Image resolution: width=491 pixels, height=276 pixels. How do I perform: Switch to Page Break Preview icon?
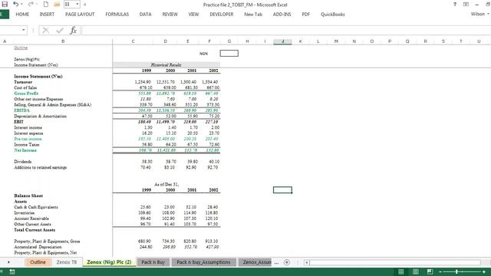(430, 271)
